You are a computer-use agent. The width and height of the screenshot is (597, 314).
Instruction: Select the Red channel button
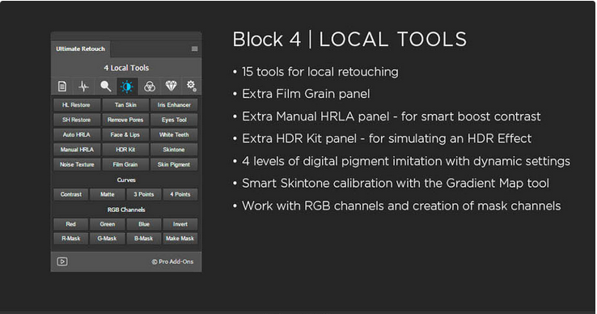71,224
